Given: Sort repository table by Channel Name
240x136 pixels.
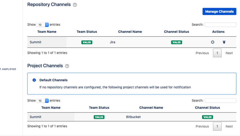Looking at the screenshot, I should (x=130, y=32).
